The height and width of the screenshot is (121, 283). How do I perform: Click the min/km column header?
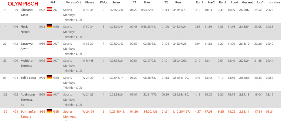pyautogui.click(x=274, y=2)
